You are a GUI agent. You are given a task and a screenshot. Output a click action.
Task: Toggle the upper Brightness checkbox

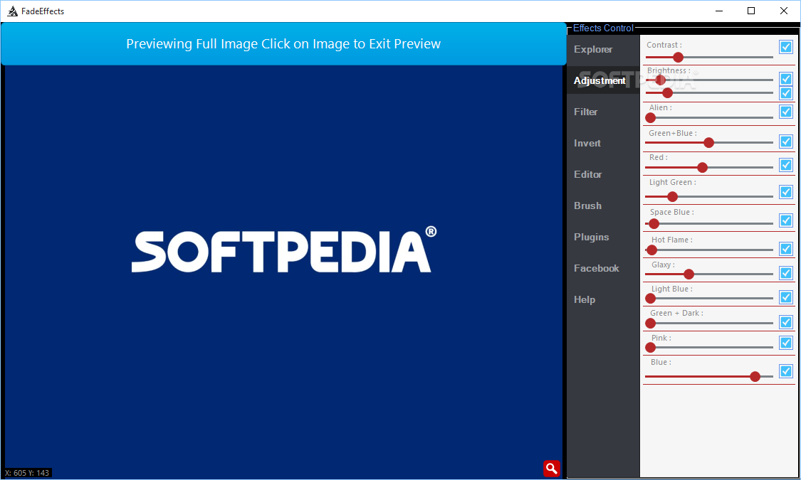(785, 79)
